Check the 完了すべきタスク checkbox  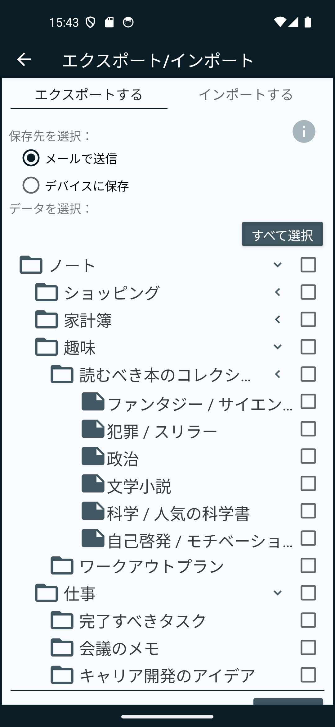(x=308, y=620)
